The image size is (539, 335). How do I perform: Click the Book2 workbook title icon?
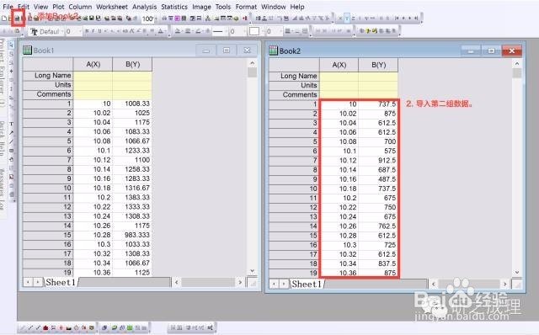coord(273,51)
